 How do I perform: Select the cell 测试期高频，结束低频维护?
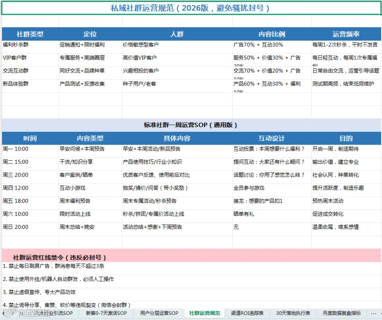point(346,86)
